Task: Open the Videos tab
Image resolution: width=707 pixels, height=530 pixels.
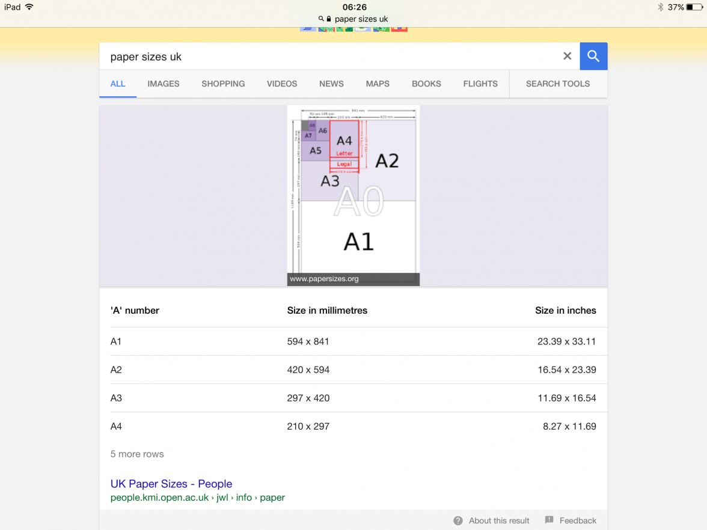Action: point(282,84)
